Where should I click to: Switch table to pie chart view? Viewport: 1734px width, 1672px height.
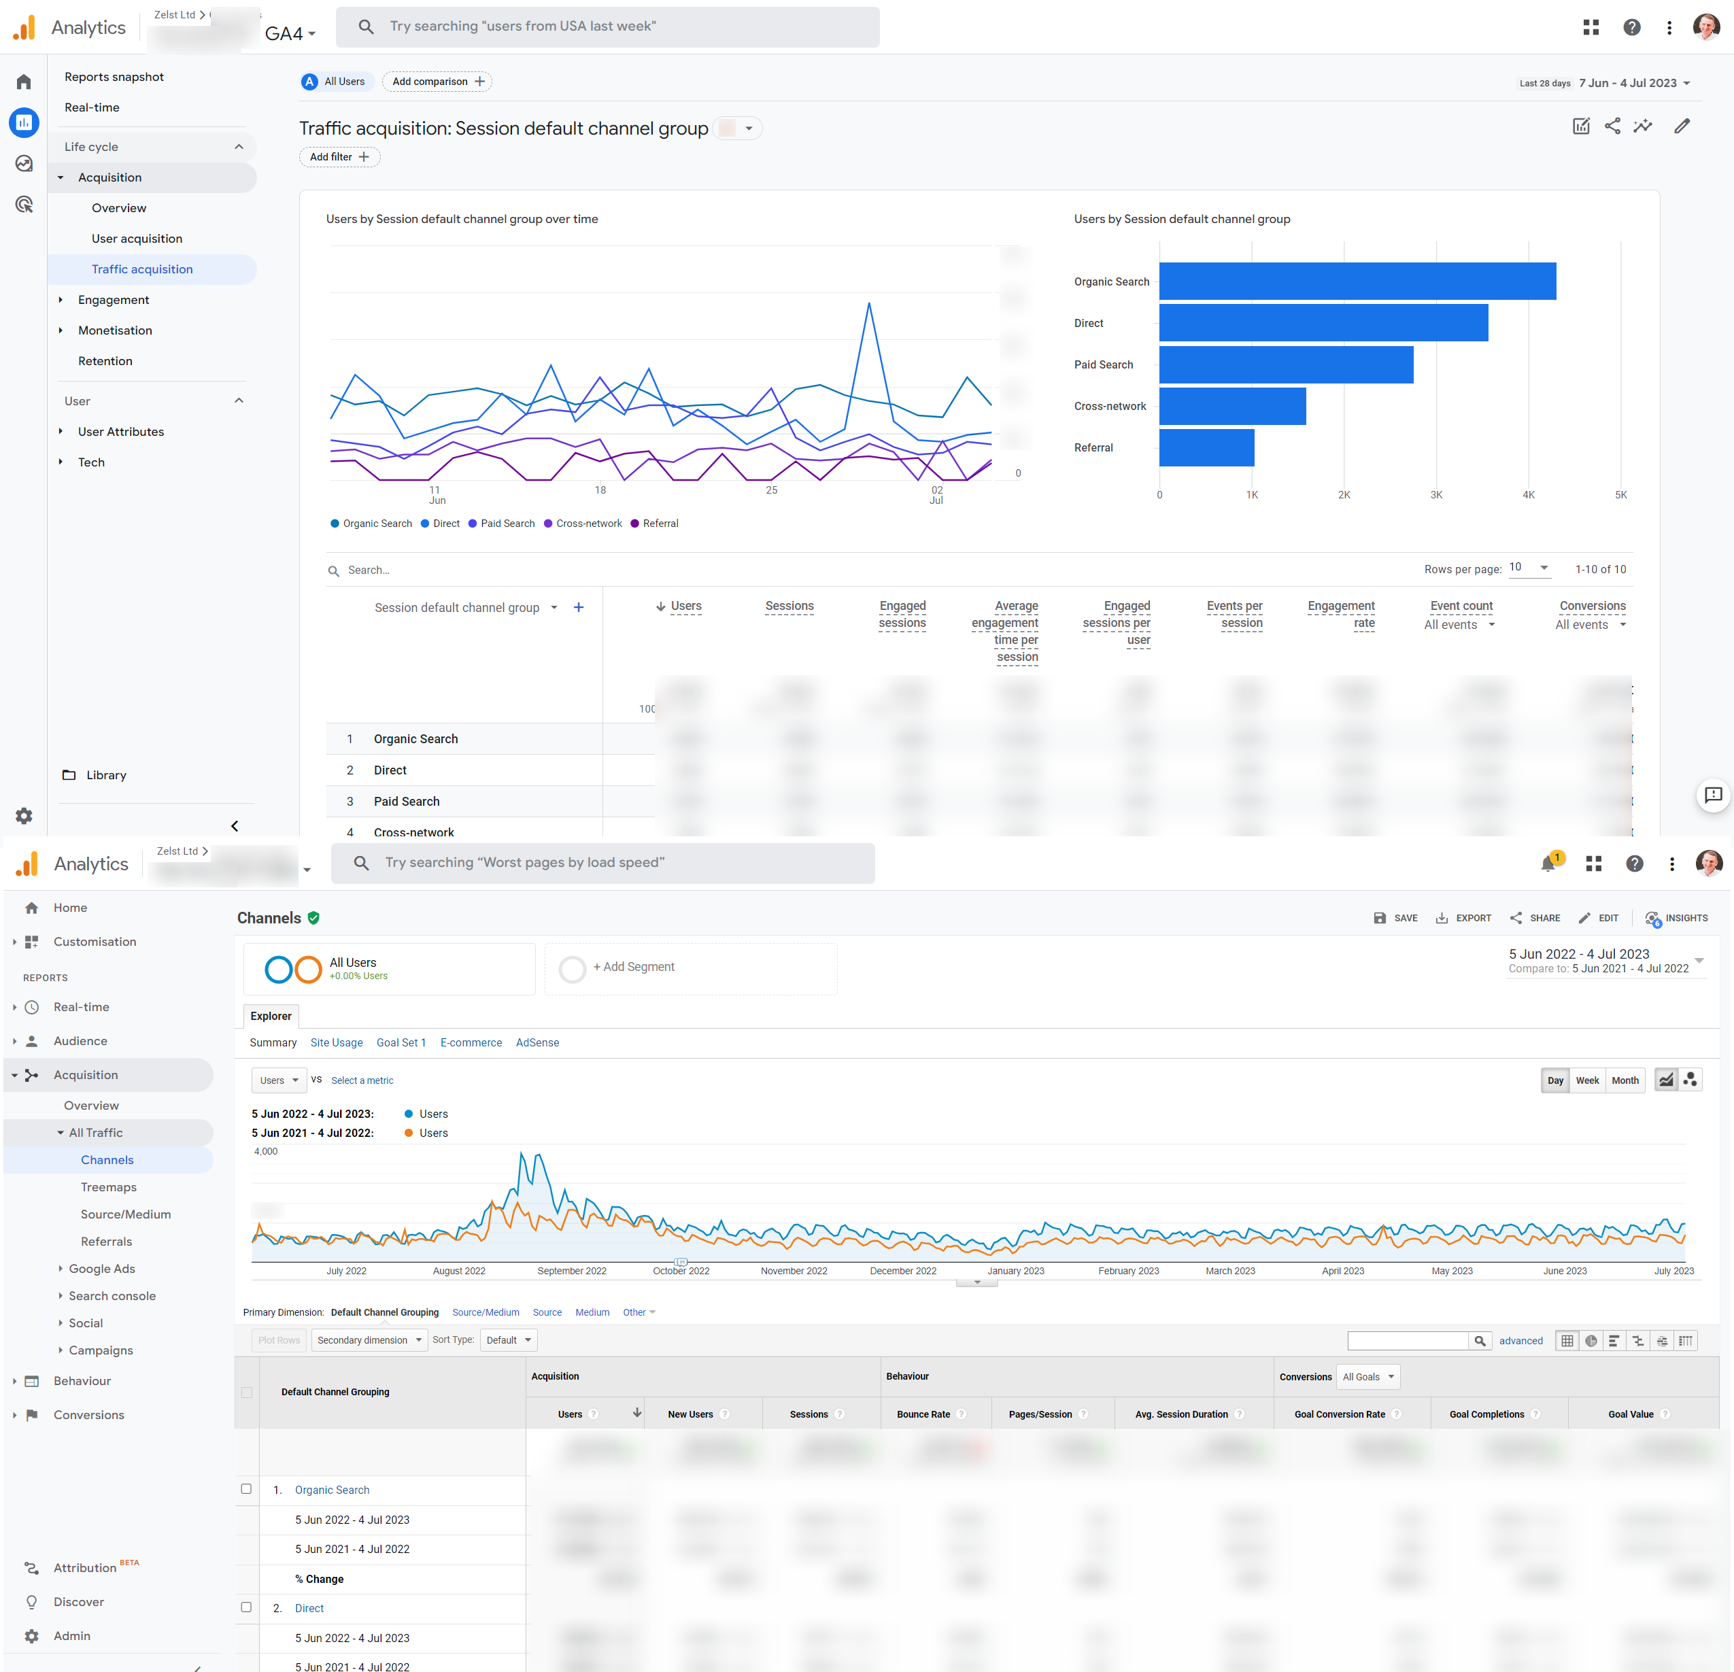1591,1340
